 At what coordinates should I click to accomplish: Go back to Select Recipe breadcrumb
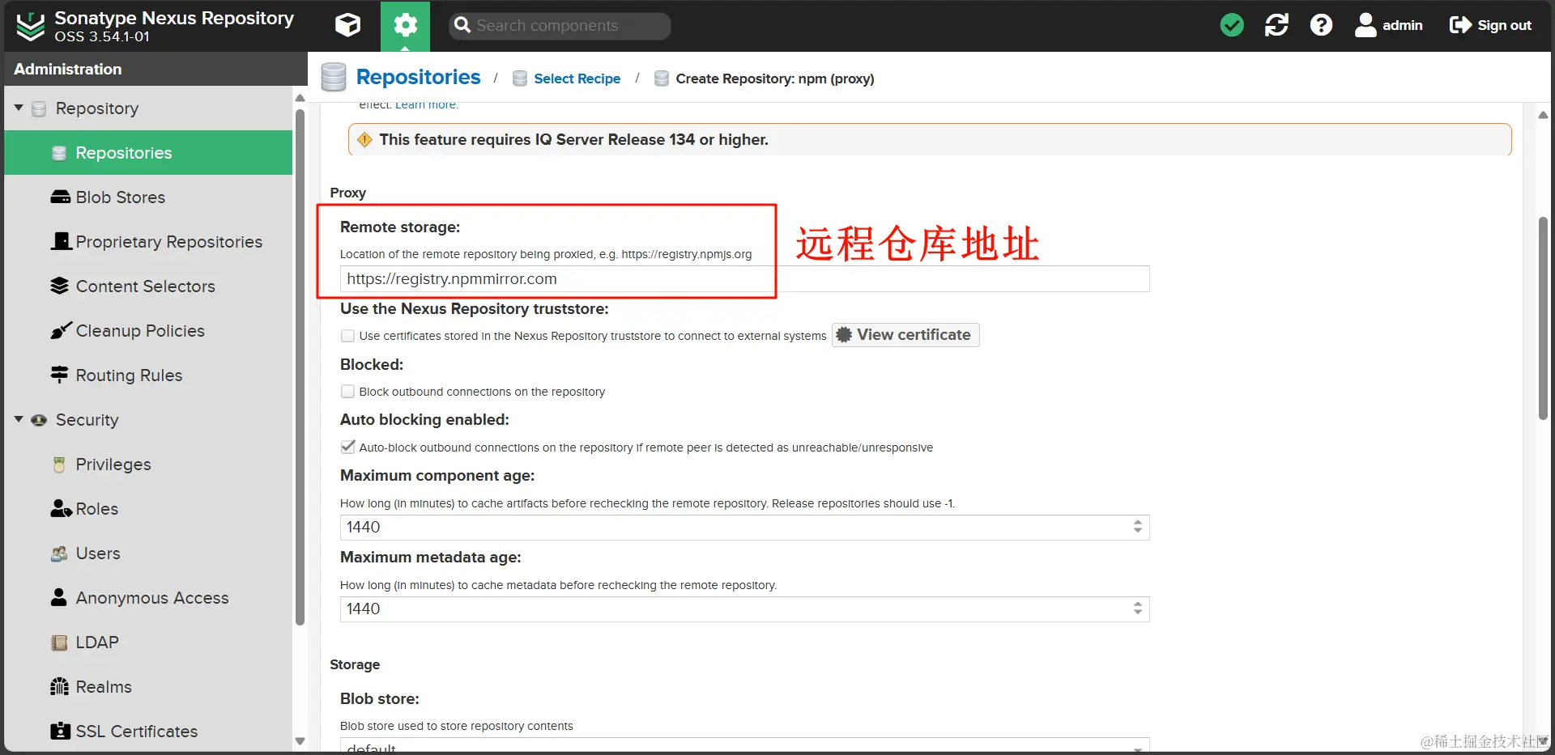tap(577, 78)
